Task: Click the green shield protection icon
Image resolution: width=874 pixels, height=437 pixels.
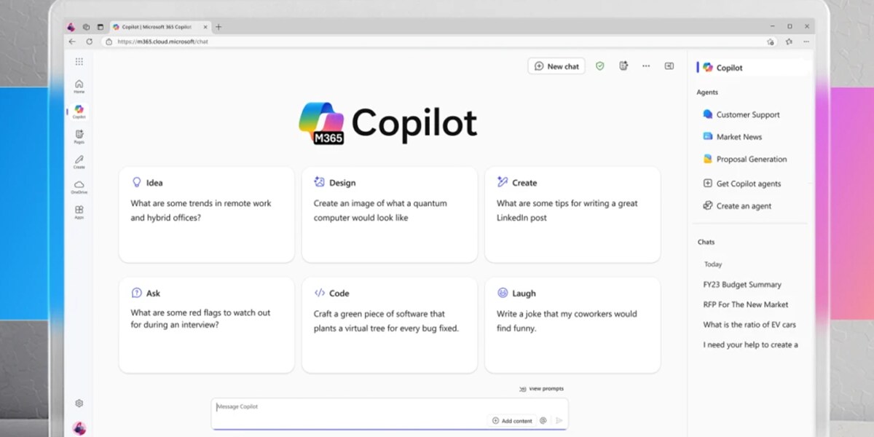Action: tap(599, 66)
